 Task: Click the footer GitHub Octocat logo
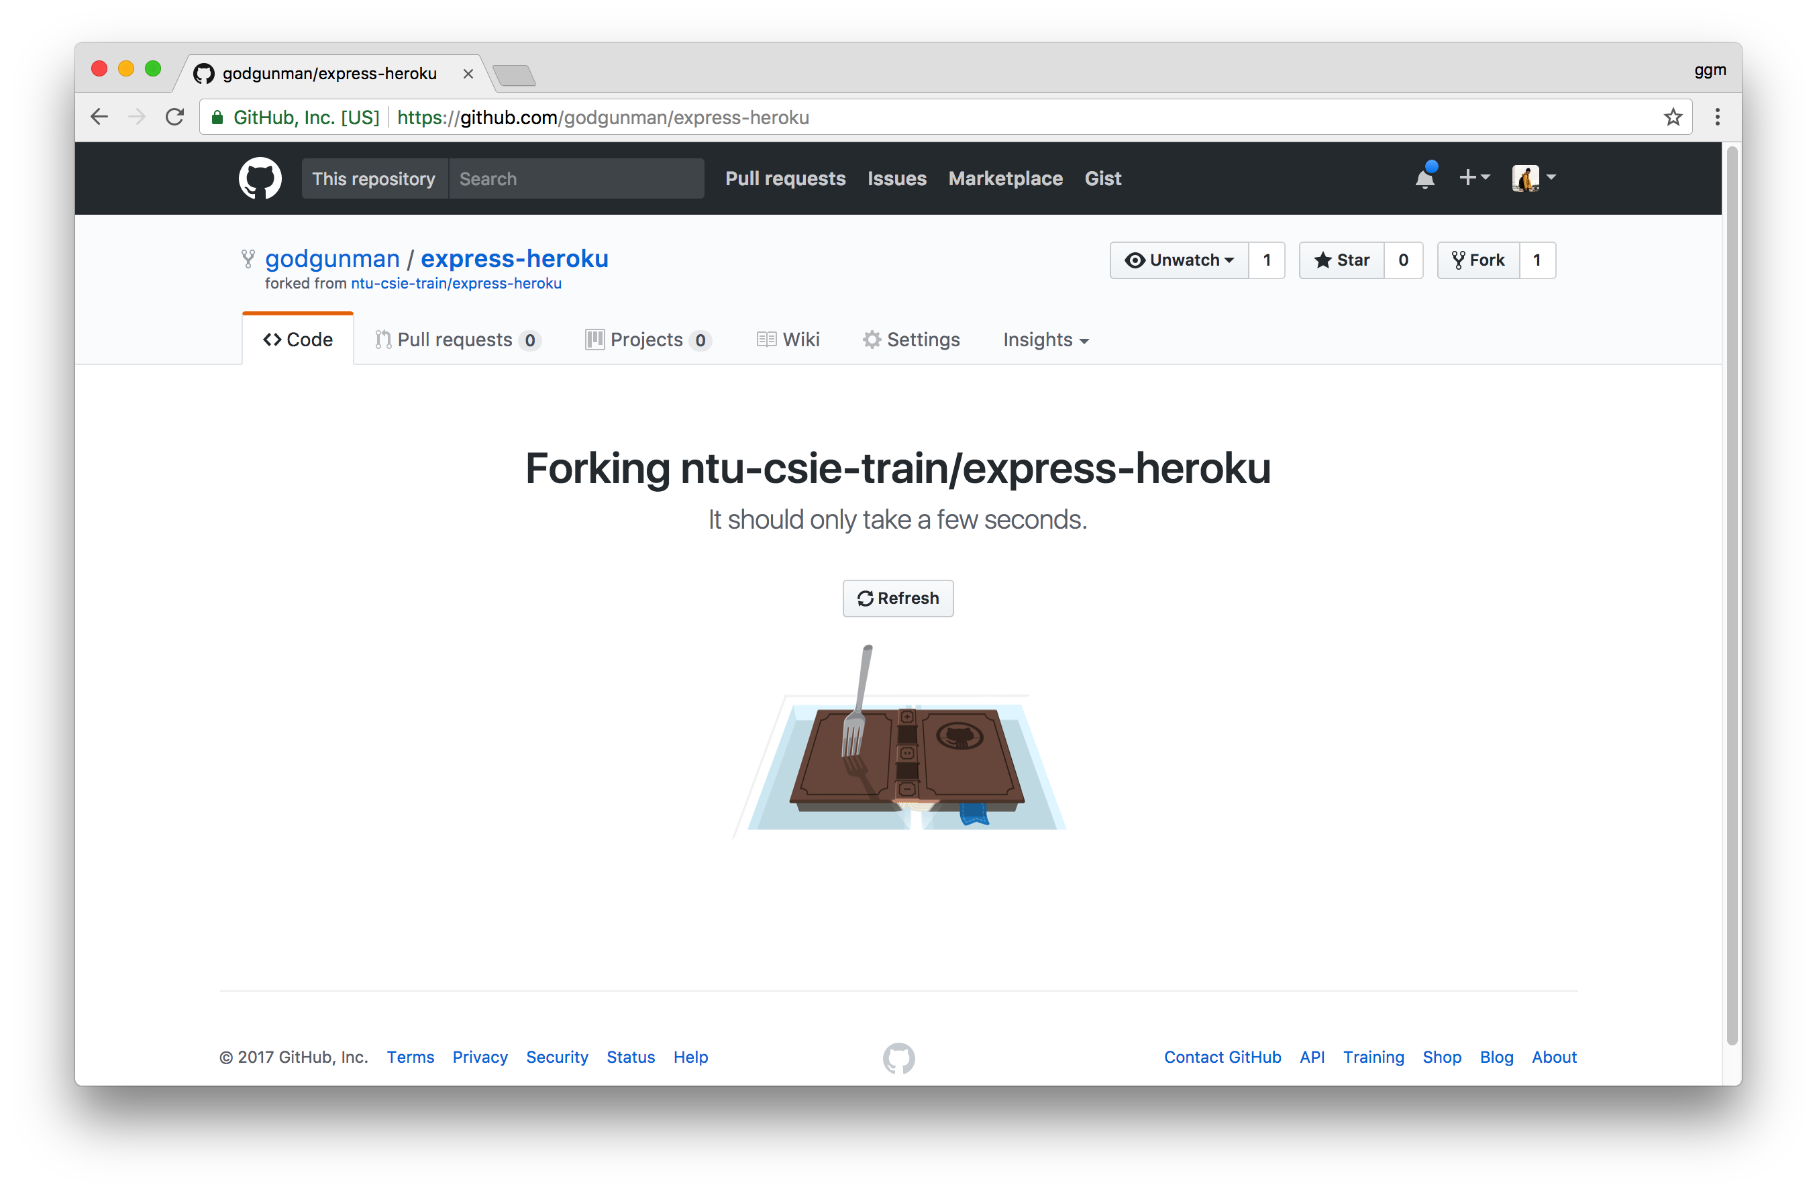point(898,1058)
